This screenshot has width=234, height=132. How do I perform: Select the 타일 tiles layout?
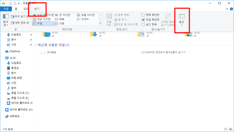point(43,23)
